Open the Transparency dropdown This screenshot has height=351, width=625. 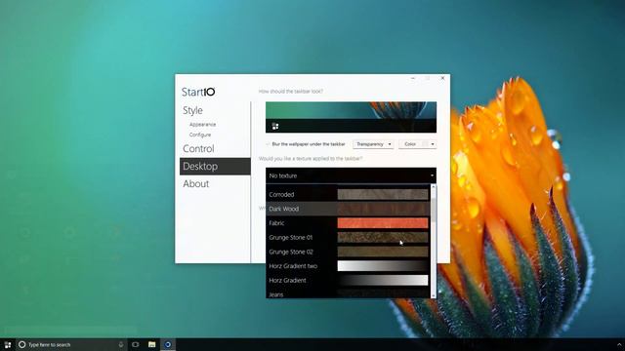[373, 144]
